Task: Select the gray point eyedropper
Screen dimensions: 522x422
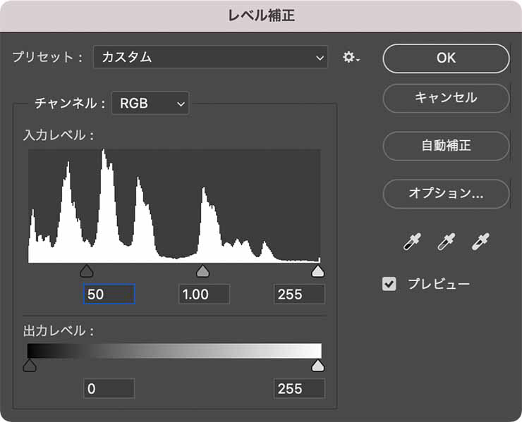Action: click(446, 242)
